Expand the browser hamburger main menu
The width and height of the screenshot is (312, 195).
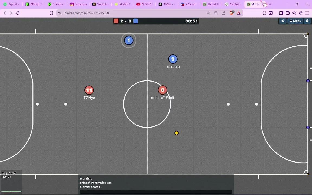[307, 13]
